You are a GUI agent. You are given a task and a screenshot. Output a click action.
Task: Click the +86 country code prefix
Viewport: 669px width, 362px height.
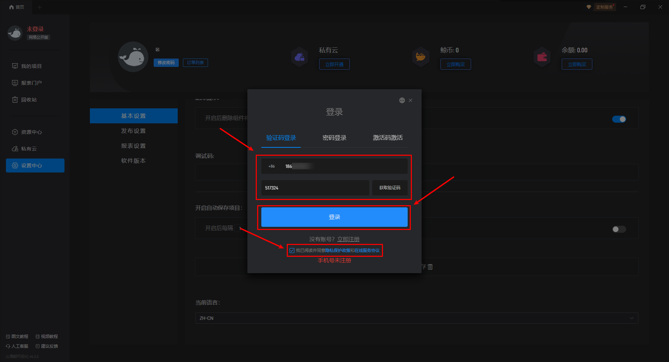pyautogui.click(x=271, y=167)
